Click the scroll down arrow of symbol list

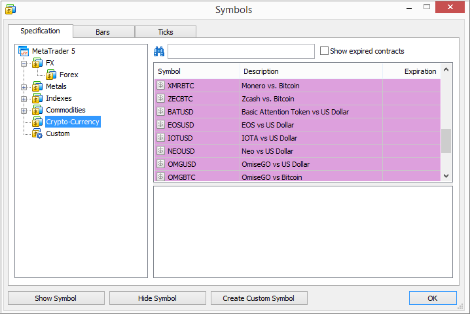coord(446,176)
